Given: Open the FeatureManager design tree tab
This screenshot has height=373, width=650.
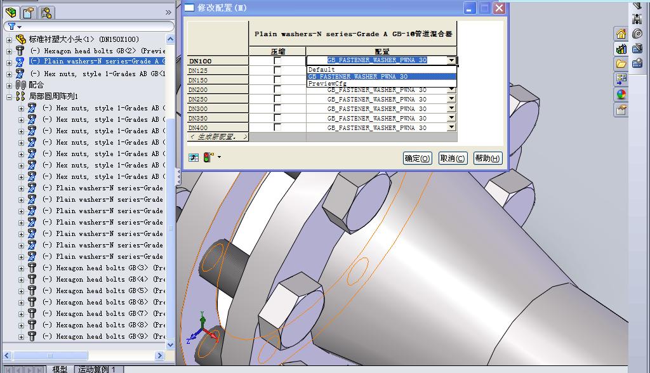Looking at the screenshot, I should 11,13.
